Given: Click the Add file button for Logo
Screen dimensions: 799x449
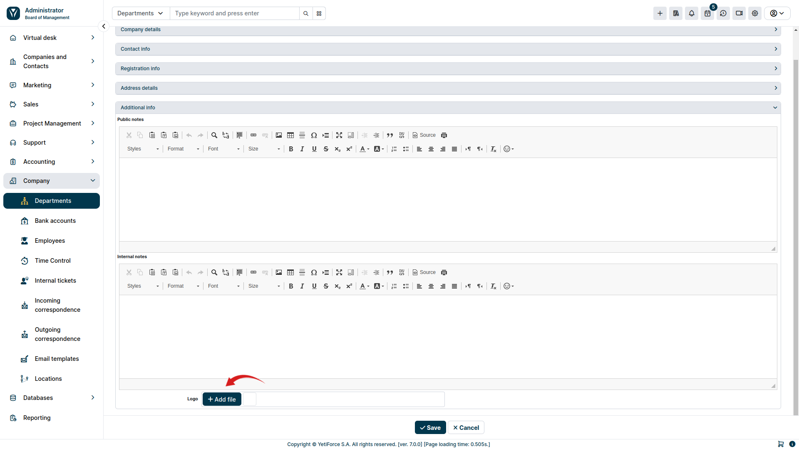Looking at the screenshot, I should pyautogui.click(x=222, y=399).
